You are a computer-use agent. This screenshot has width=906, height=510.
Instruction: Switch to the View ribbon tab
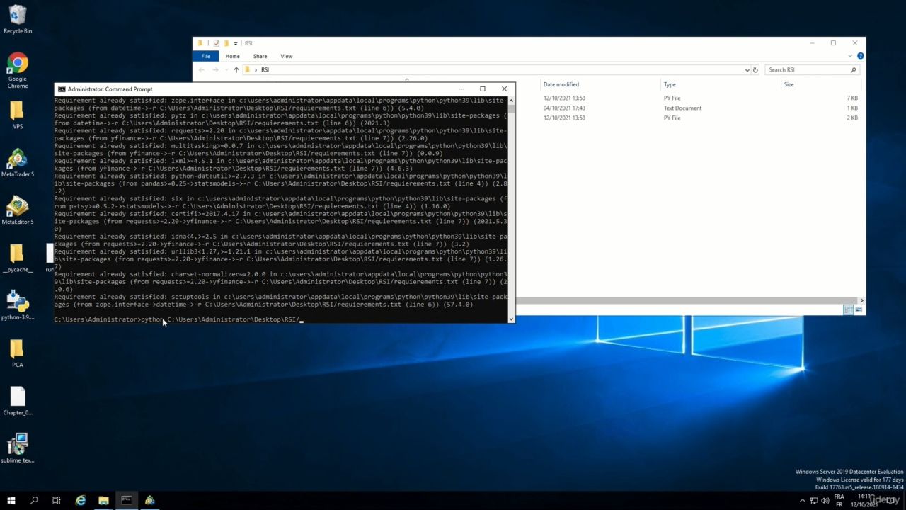point(286,56)
